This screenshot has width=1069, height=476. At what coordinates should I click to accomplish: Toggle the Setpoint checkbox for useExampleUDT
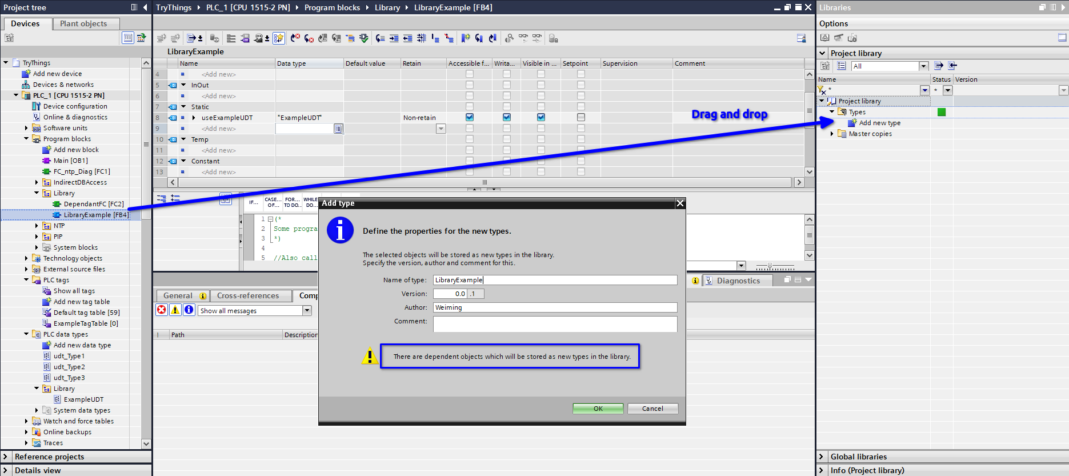point(581,117)
